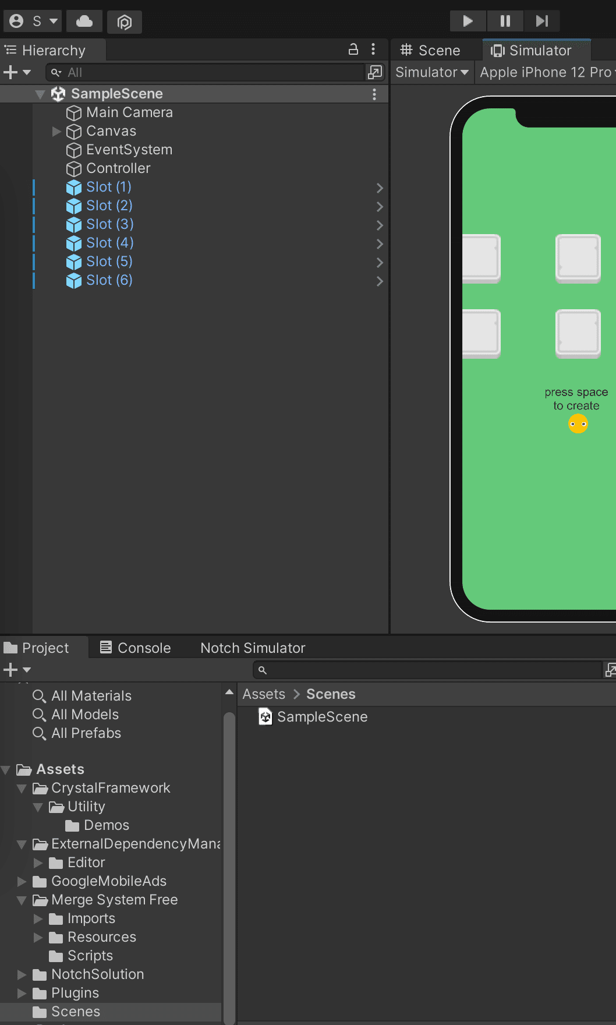Open the Simulator view dropdown
Image resolution: width=616 pixels, height=1025 pixels.
(432, 72)
